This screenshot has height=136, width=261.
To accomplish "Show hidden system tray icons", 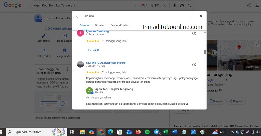I will 232,132.
